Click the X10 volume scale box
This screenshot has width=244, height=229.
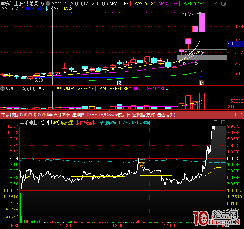231,107
